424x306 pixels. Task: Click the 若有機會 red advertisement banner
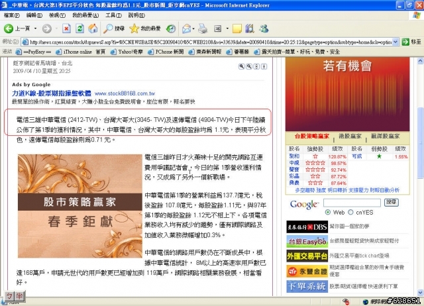pos(347,94)
